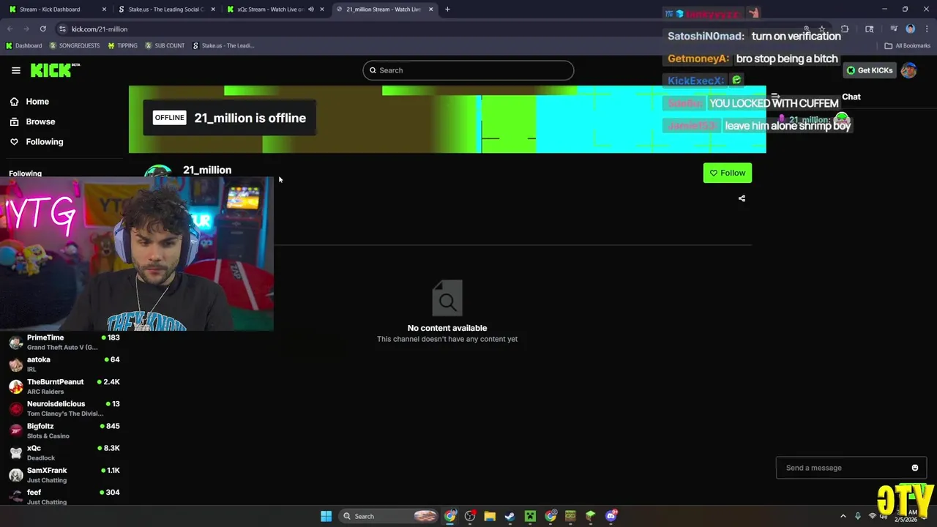
Task: Open Browse in the Kick sidebar
Action: (32, 122)
